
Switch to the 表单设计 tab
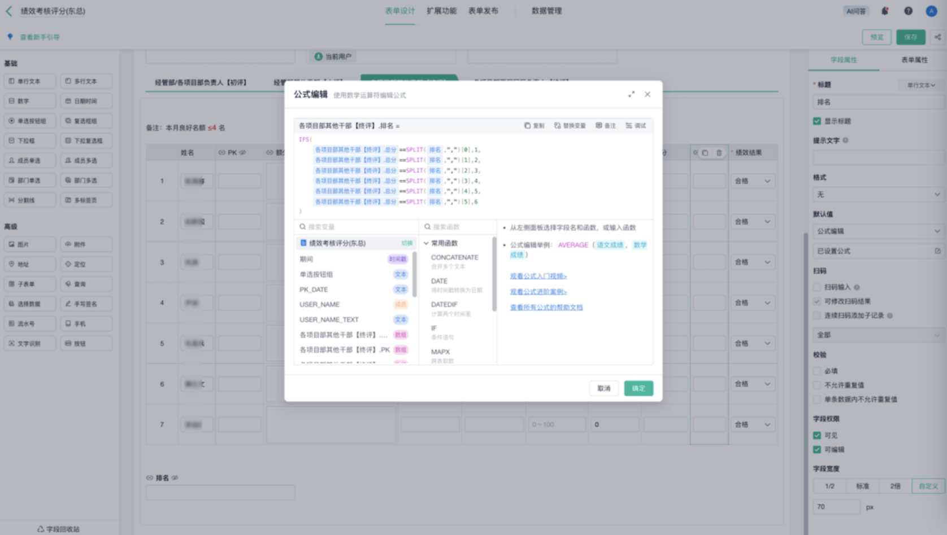coord(400,11)
